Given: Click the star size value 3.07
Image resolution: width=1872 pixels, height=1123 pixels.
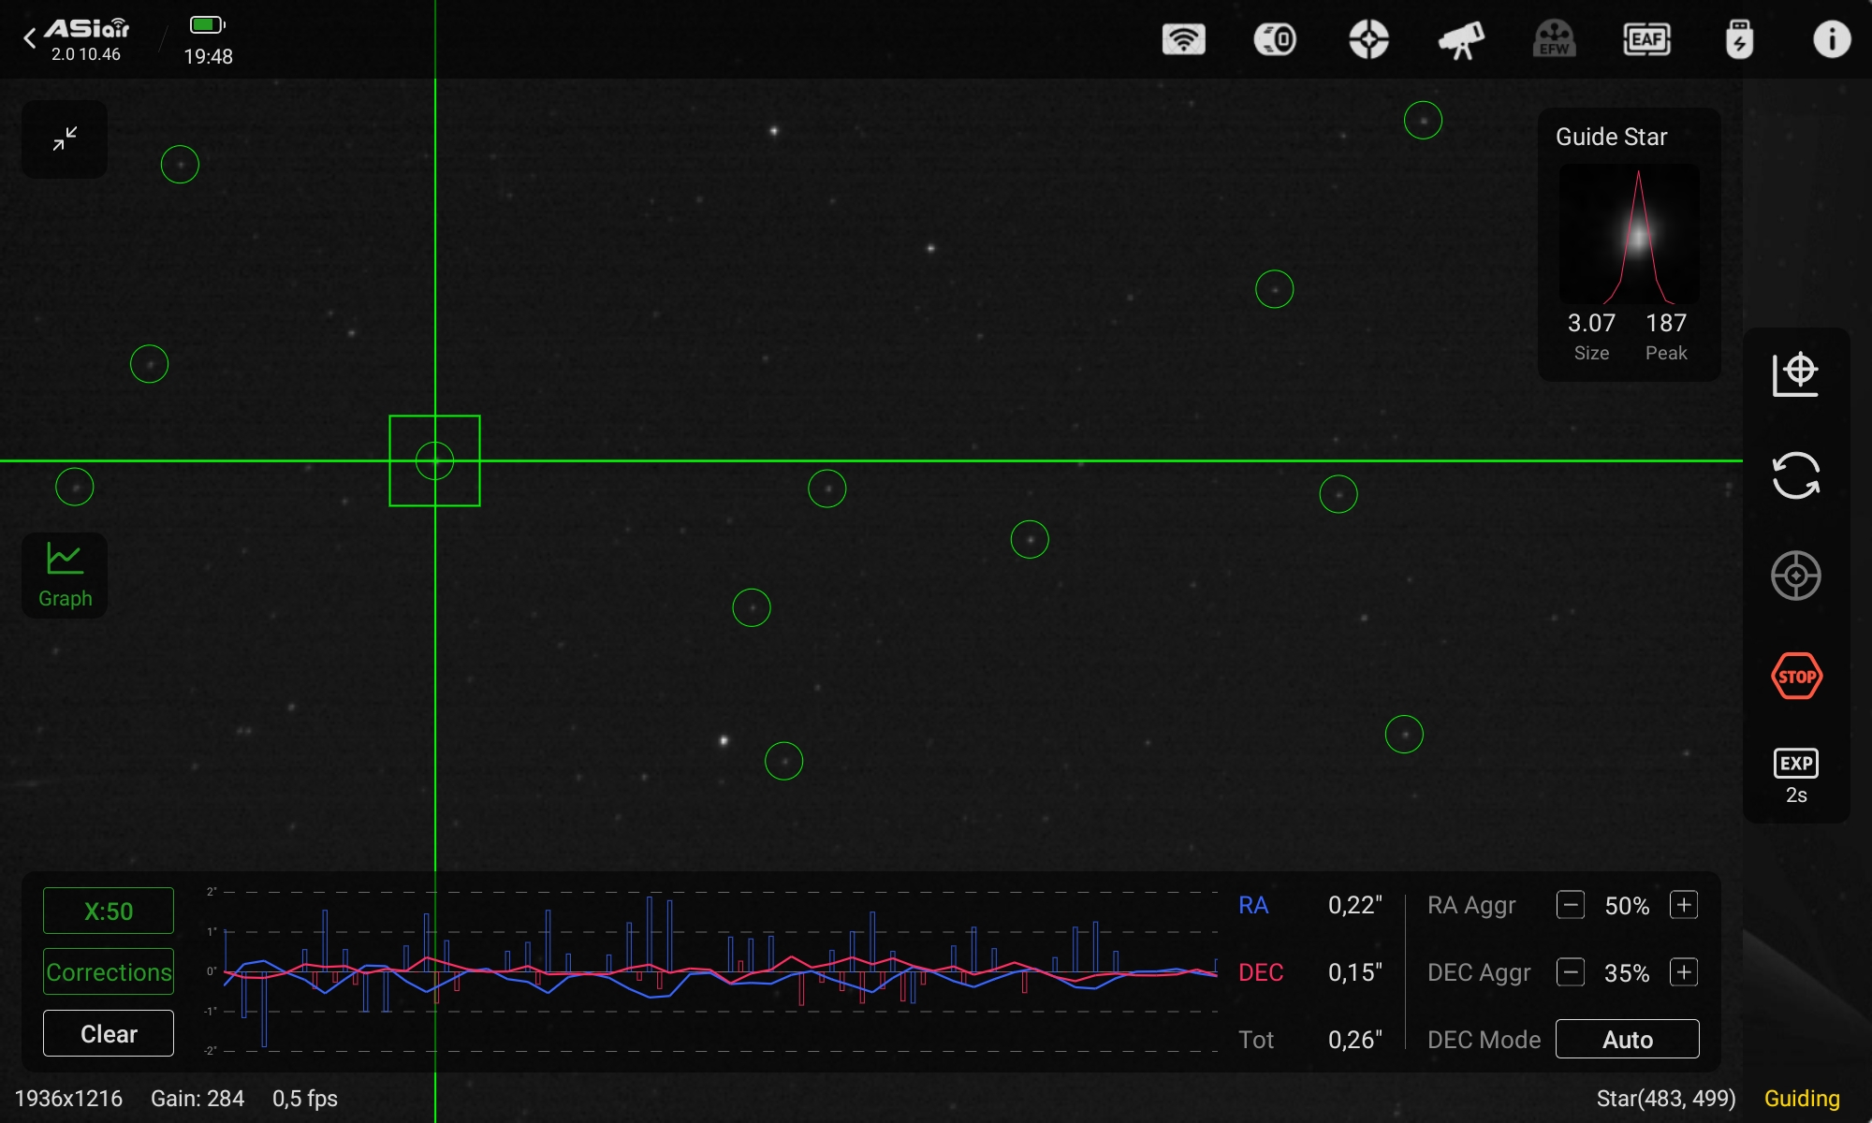Looking at the screenshot, I should pyautogui.click(x=1591, y=323).
